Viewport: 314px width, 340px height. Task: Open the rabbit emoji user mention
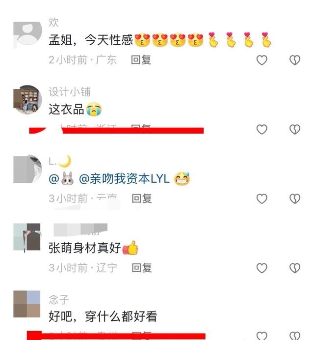point(61,179)
